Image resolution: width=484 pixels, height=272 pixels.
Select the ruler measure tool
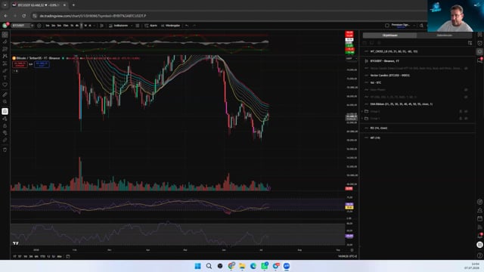[x=5, y=94]
